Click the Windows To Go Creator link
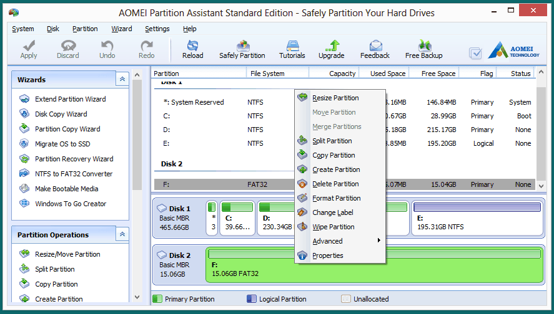Image resolution: width=554 pixels, height=314 pixels. click(71, 204)
